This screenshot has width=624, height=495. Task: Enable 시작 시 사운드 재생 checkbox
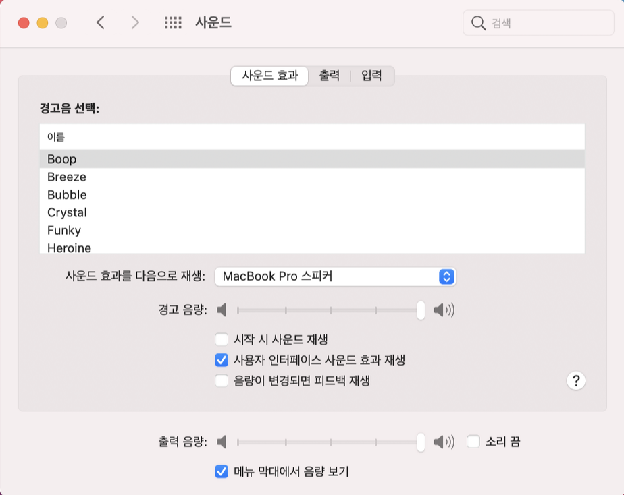pos(222,340)
